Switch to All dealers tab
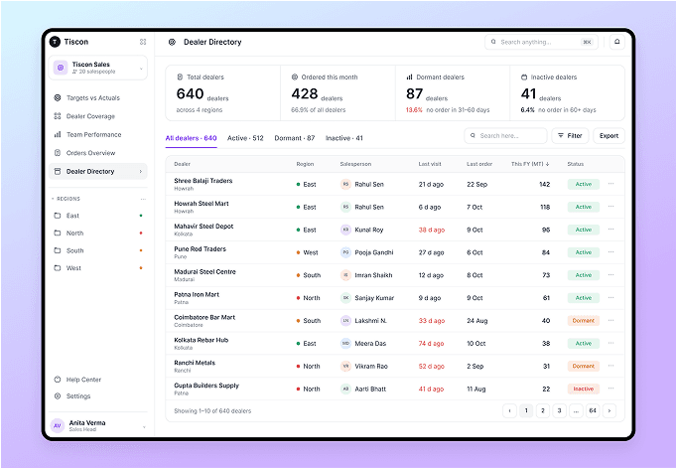 (x=191, y=138)
